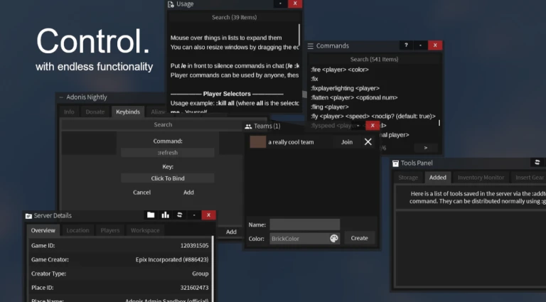Switch to the Keybinds tab
The width and height of the screenshot is (546, 302).
coord(128,112)
